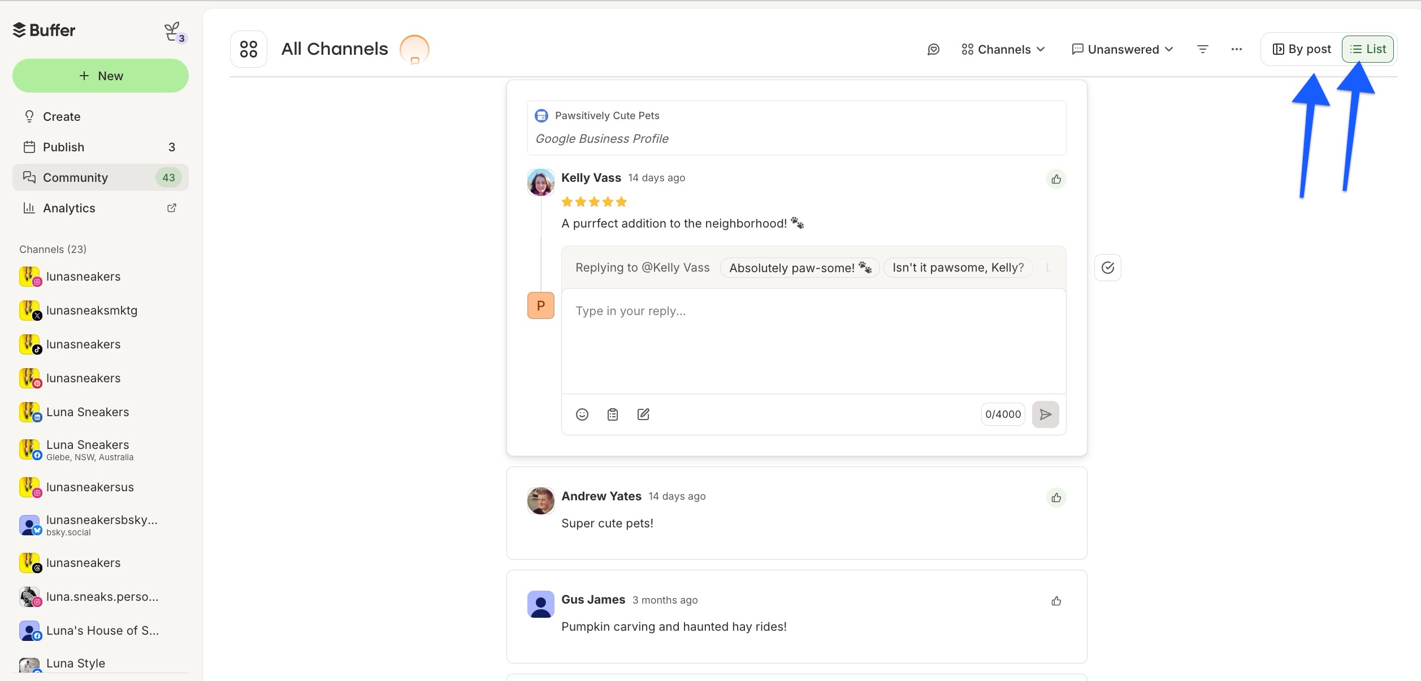Open the Create section
Screen dimensions: 1421x681
coord(101,116)
